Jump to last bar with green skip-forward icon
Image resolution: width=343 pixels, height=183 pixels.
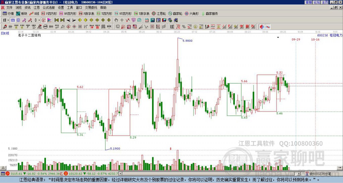(62, 20)
